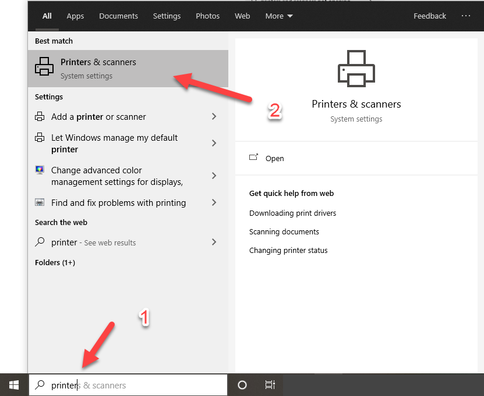Expand Let Windows manage default printer chevron

pyautogui.click(x=214, y=143)
